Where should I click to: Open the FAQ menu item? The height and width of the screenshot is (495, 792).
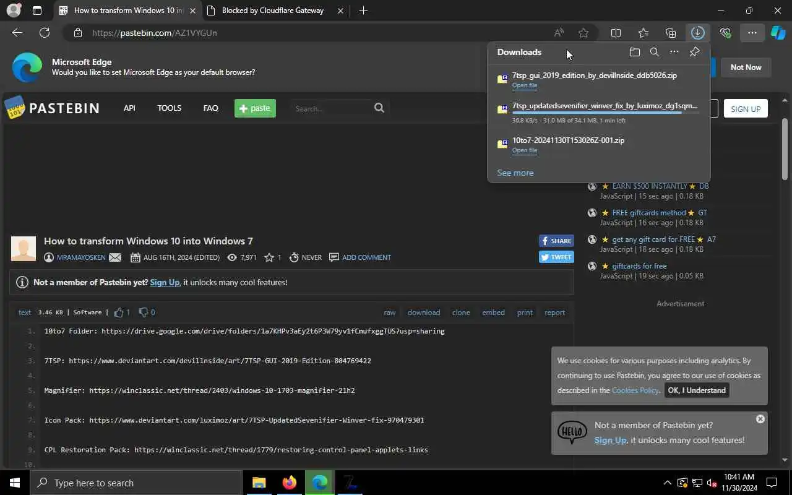tap(210, 108)
